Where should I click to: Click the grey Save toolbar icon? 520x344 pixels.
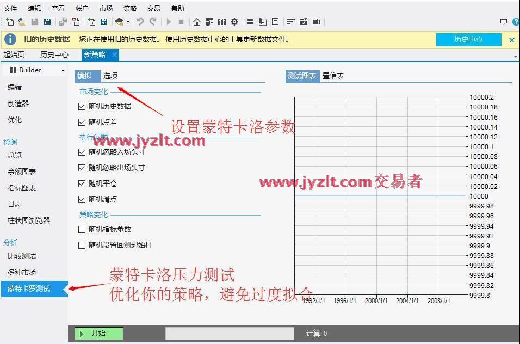coord(34,22)
